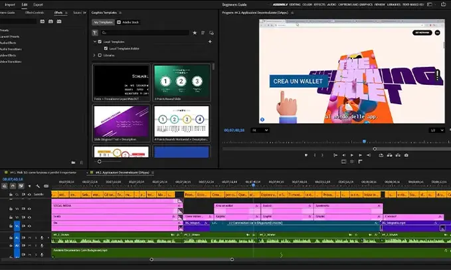Toggle Local Templates checkbox
Viewport: 451px width, 270px height.
(x=100, y=42)
